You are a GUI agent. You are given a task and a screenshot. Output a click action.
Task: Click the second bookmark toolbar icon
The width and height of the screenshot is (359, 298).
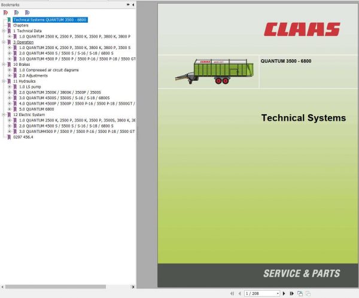click(x=17, y=13)
